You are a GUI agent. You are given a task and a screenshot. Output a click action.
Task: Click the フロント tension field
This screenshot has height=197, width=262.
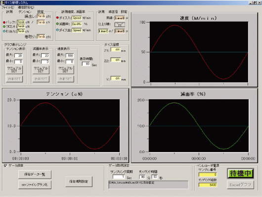pos(21,26)
